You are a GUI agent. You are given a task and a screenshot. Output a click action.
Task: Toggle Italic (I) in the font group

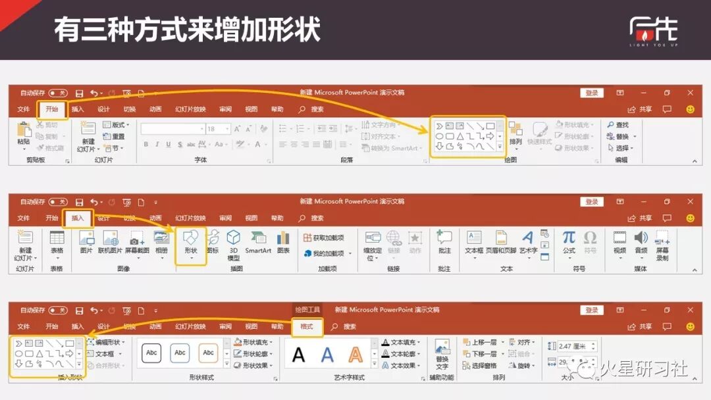[157, 144]
